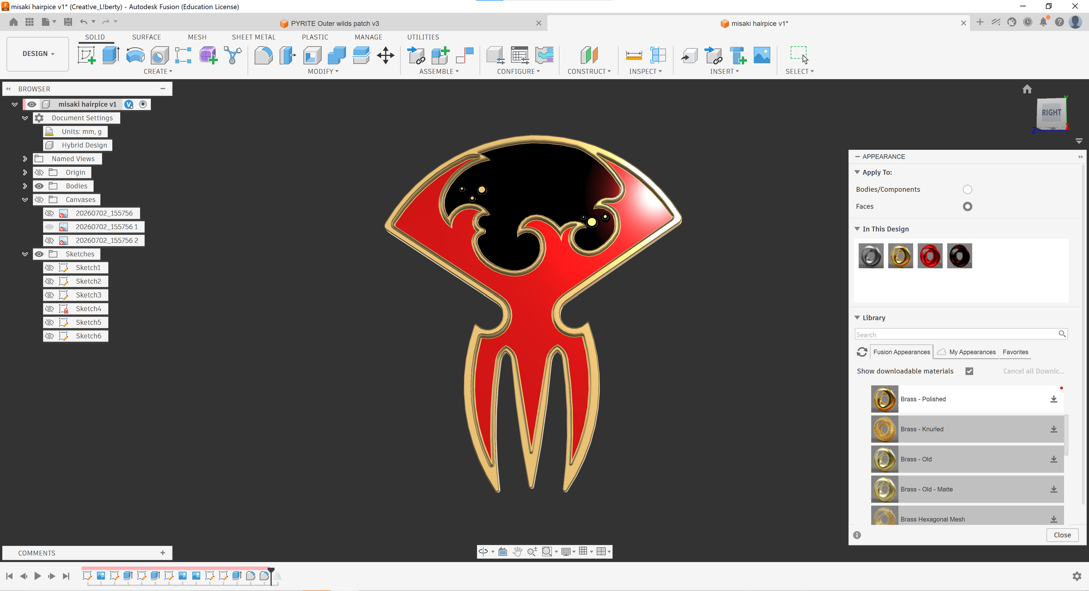This screenshot has height=591, width=1089.
Task: Click the Save icon in the toolbar
Action: 68,22
